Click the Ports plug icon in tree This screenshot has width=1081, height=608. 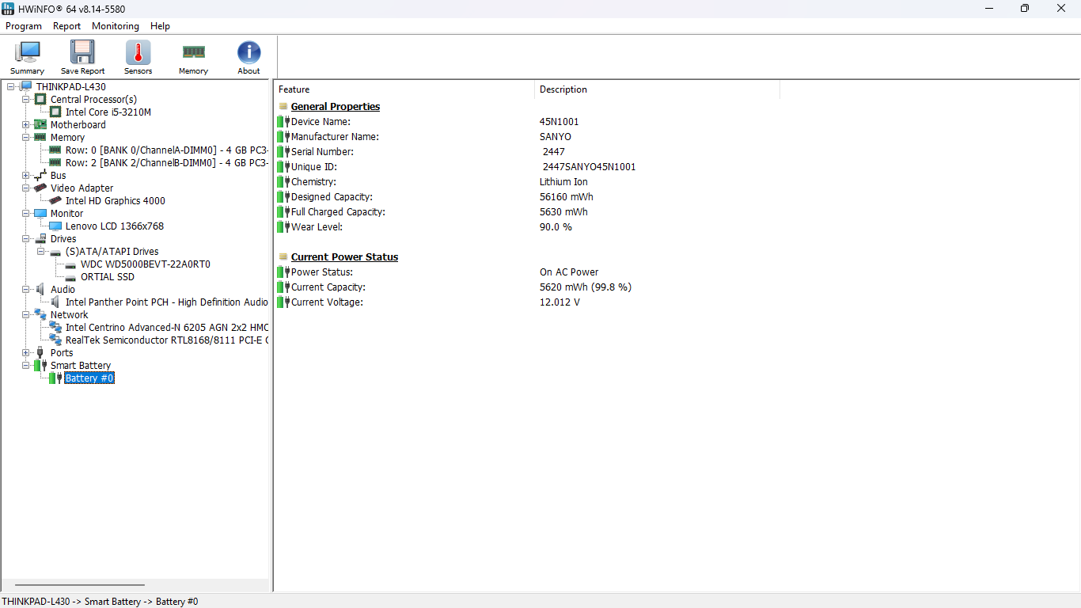(x=40, y=352)
